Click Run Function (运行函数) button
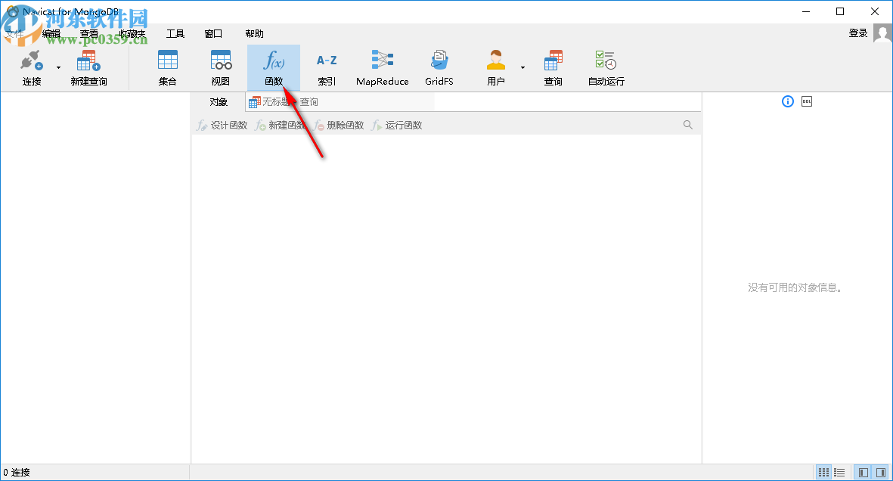Screen dimensions: 893x481 [396, 126]
